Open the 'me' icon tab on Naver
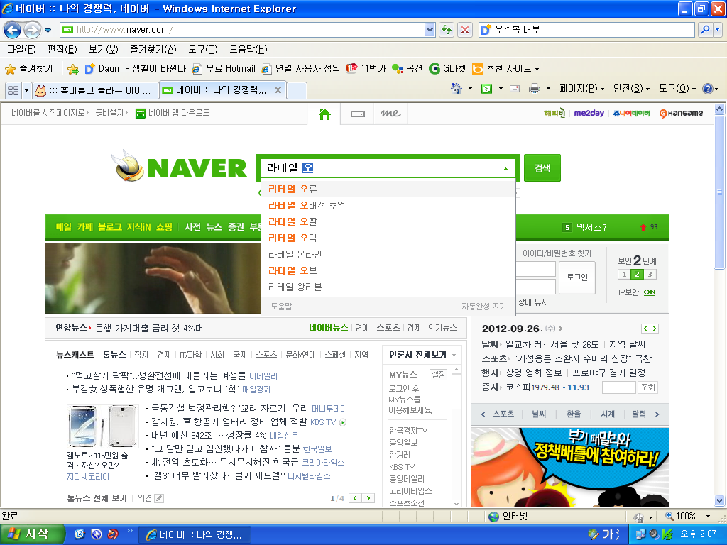This screenshot has height=545, width=727. [x=390, y=114]
